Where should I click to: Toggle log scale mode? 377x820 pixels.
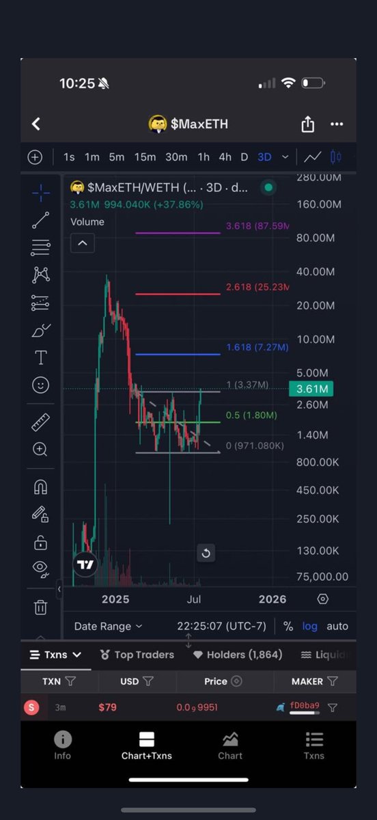click(x=310, y=626)
